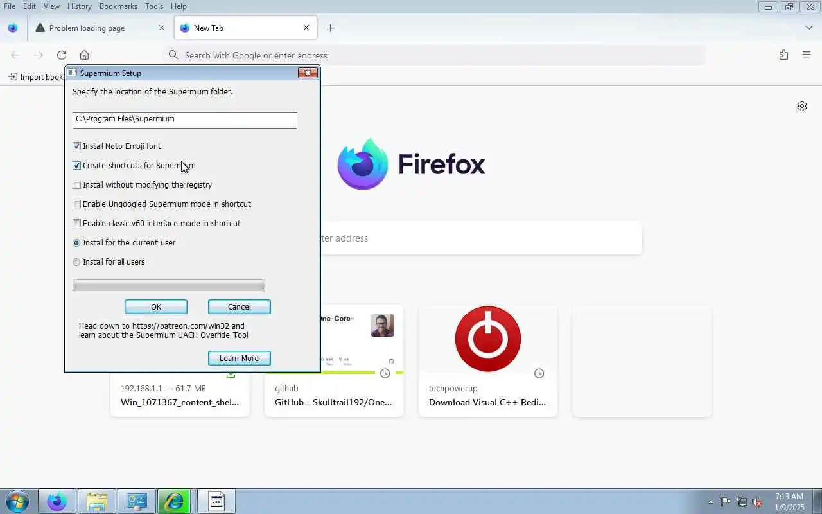Open the Bookmarks menu

point(118,6)
